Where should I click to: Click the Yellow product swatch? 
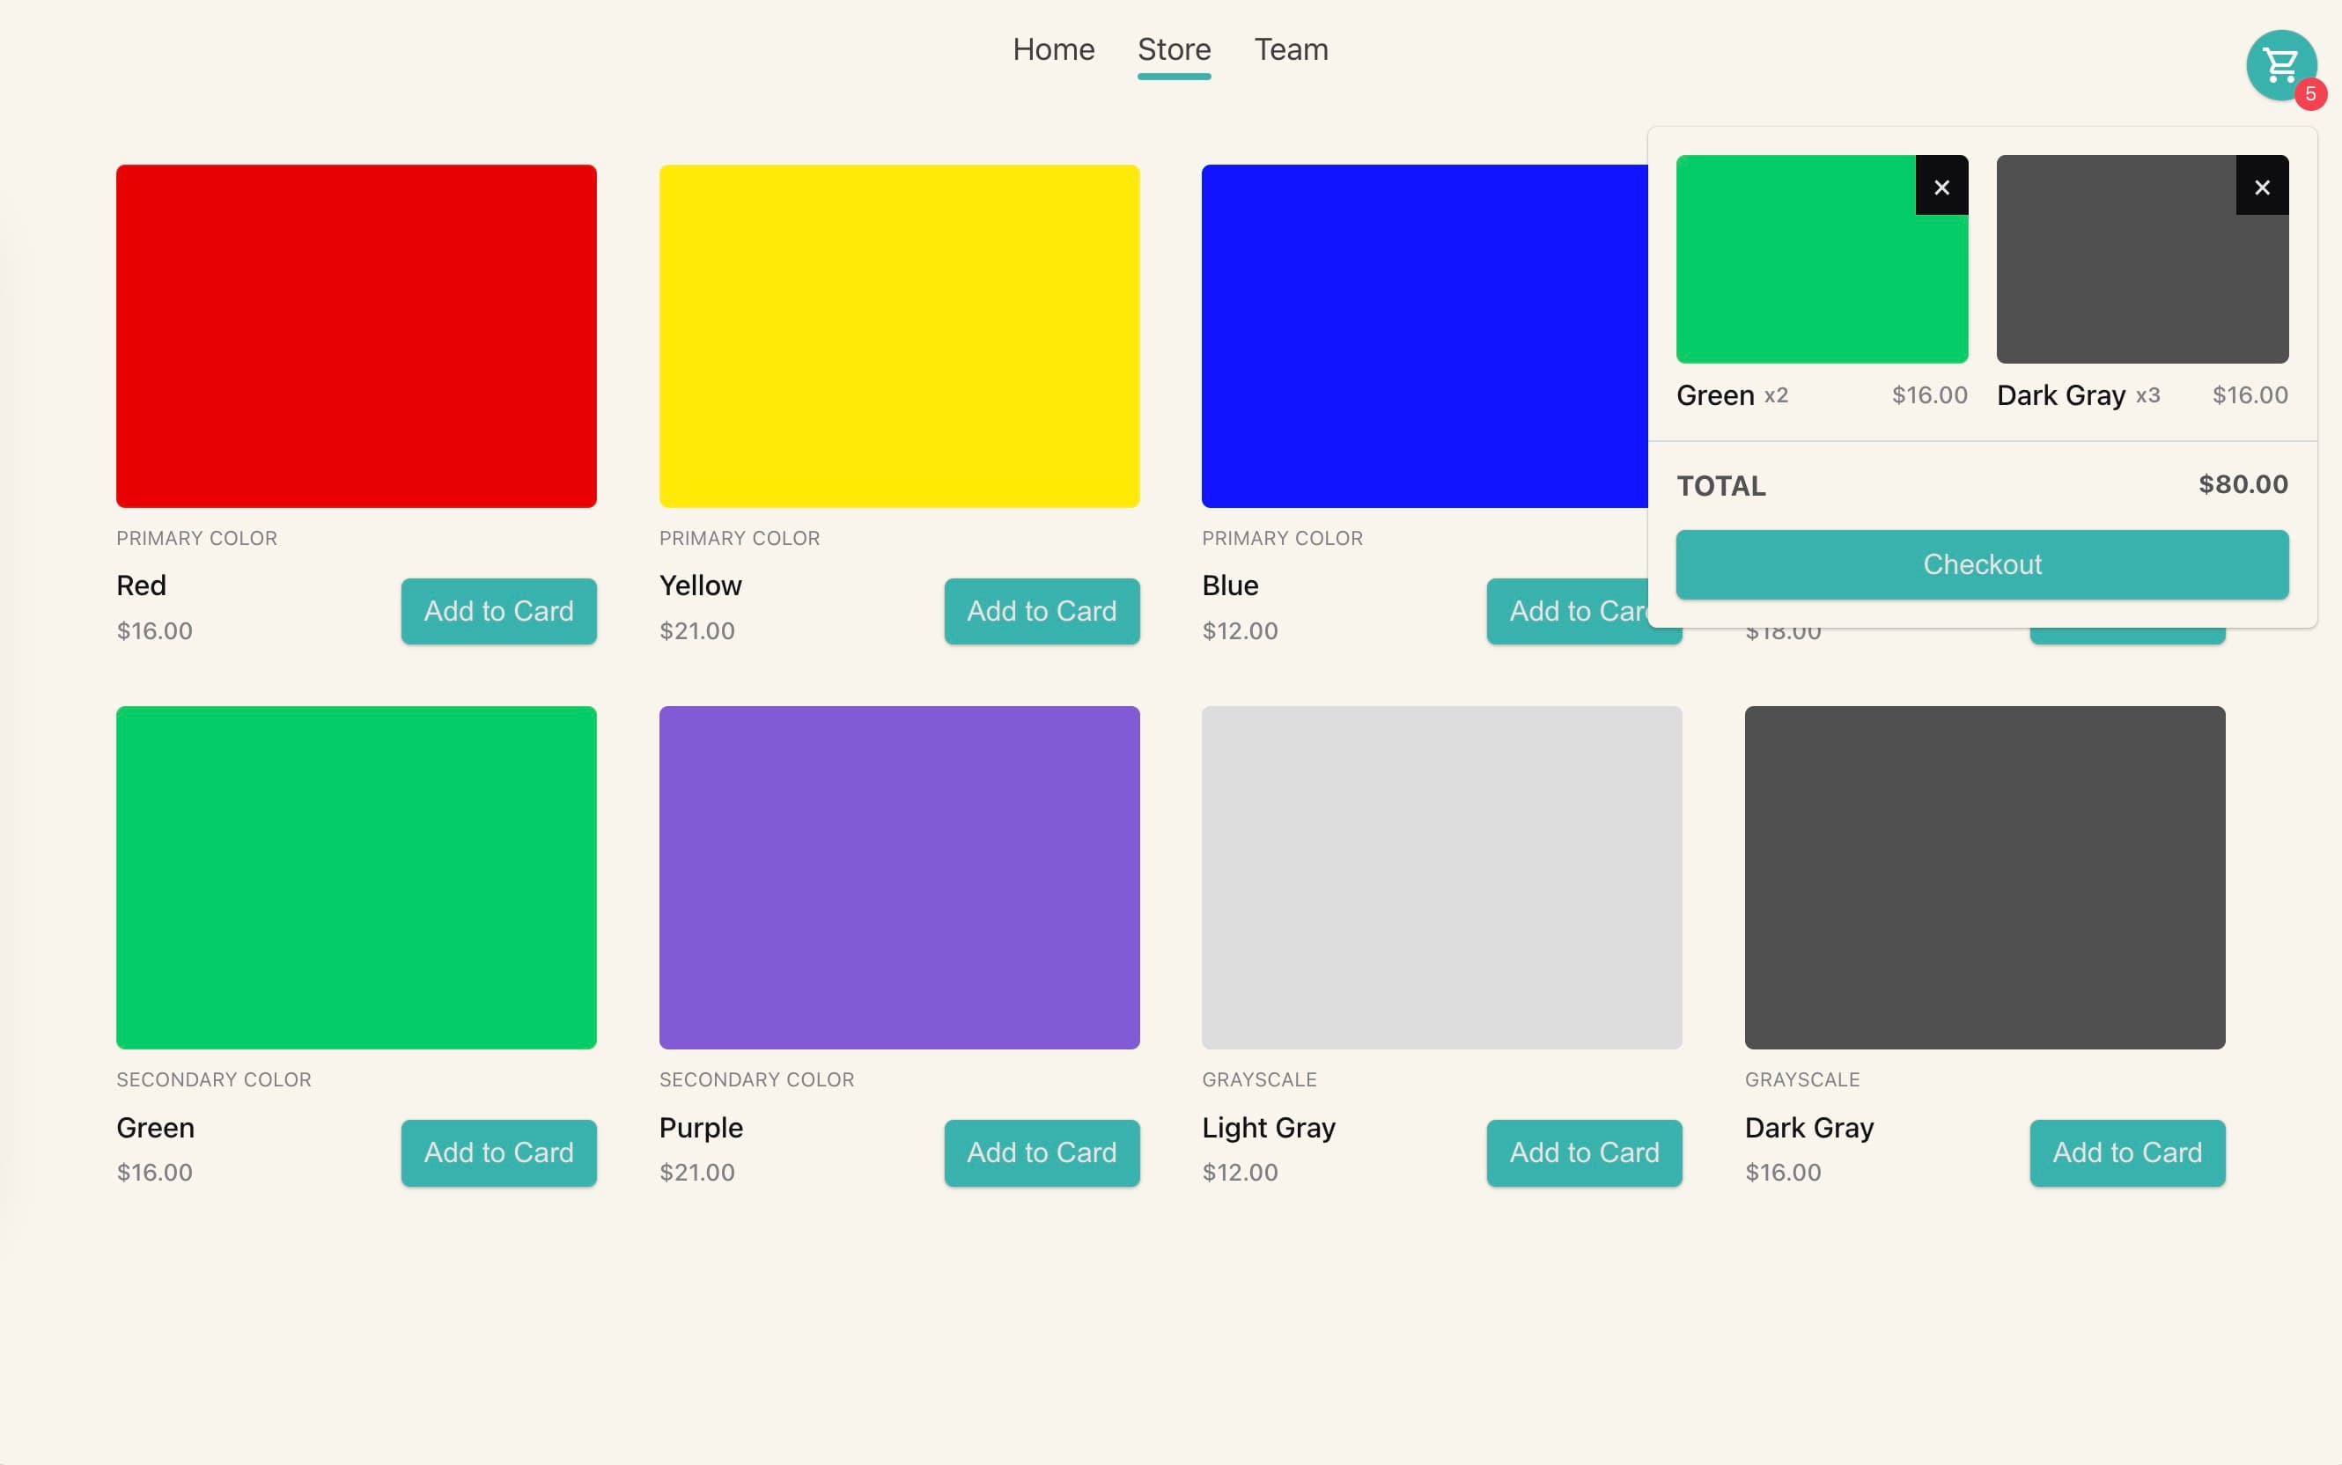[x=899, y=335]
